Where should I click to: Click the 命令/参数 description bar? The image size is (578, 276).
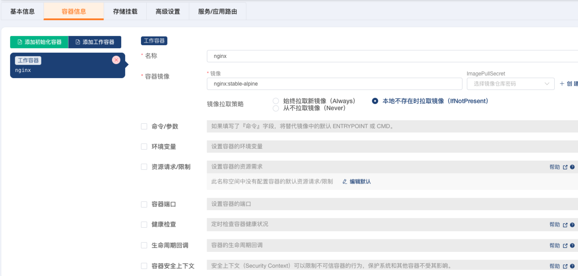pos(392,126)
